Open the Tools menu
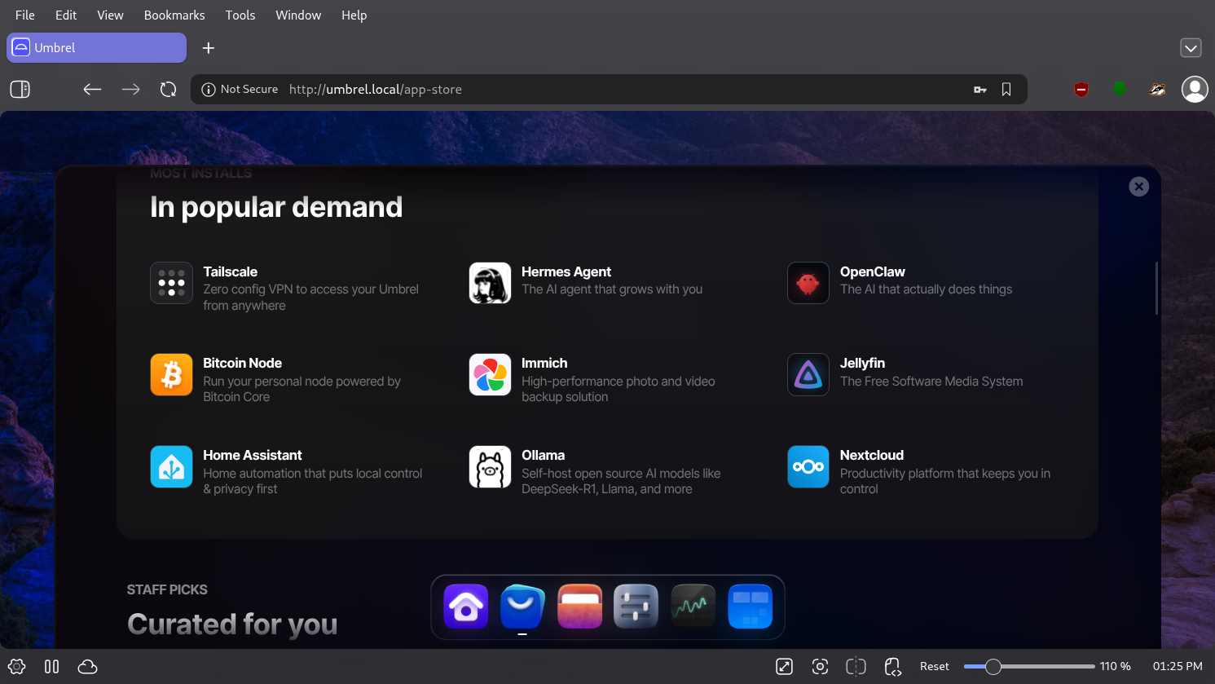This screenshot has width=1215, height=684. pos(240,15)
